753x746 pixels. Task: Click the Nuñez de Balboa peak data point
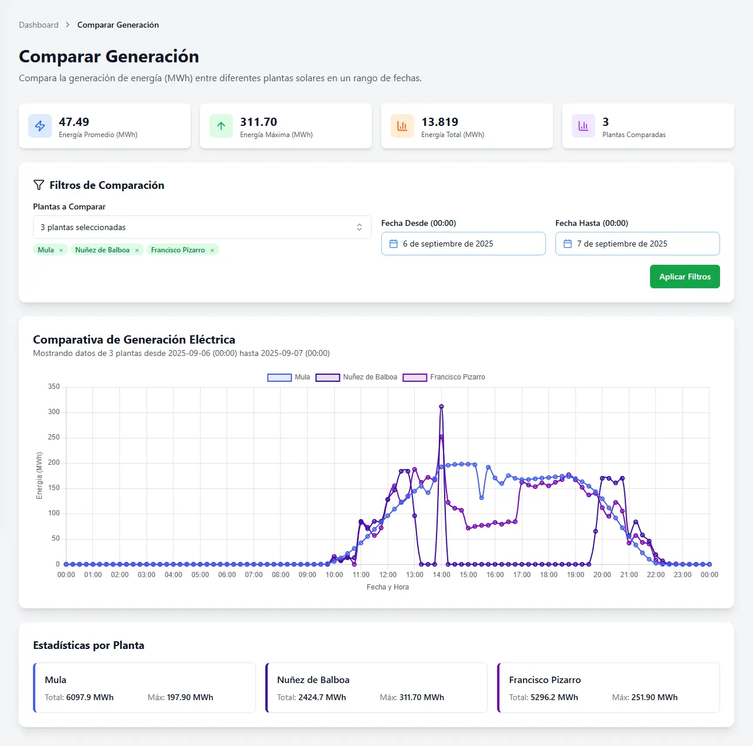click(441, 407)
